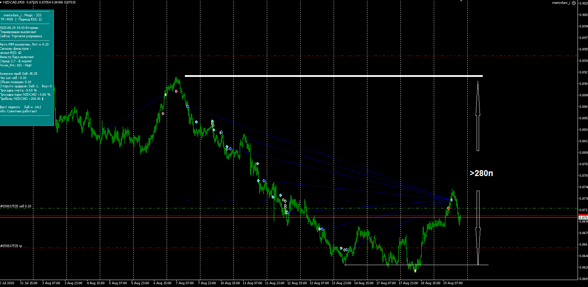
Task: Click the '31 Jul 15:00' time axis label
Action: (x=29, y=283)
